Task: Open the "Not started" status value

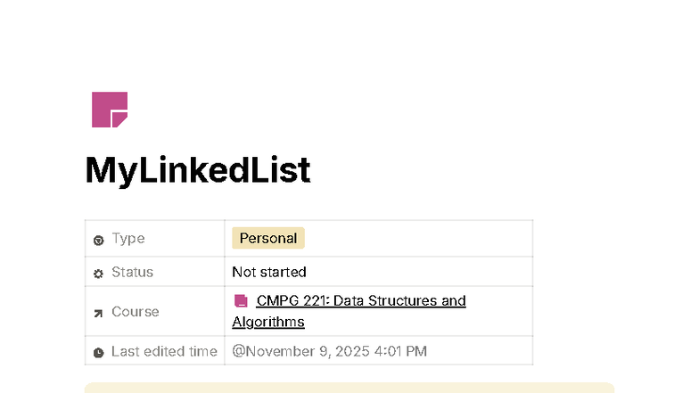Action: tap(269, 272)
